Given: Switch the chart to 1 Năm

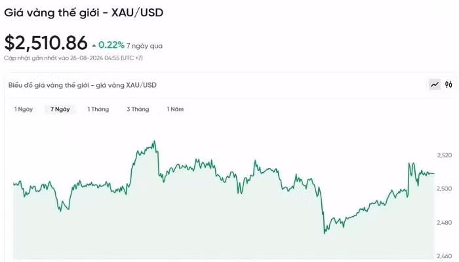Looking at the screenshot, I should 175,109.
